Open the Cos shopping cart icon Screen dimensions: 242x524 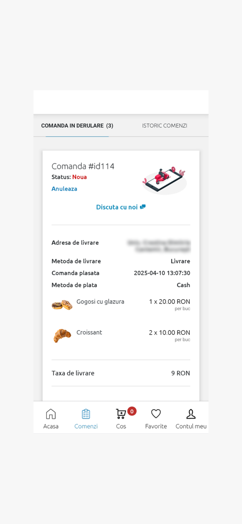[x=120, y=414]
